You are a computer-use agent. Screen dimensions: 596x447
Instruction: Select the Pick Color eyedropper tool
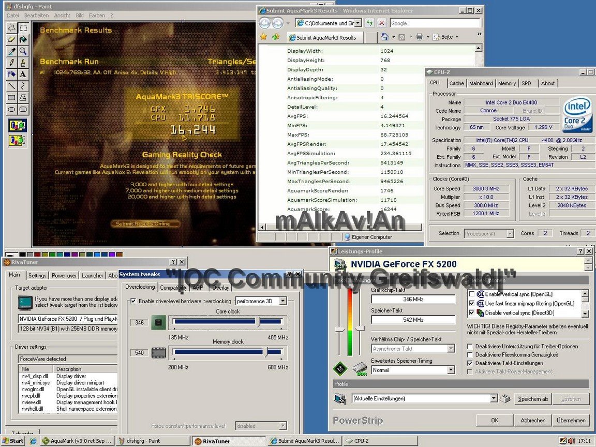[11, 51]
